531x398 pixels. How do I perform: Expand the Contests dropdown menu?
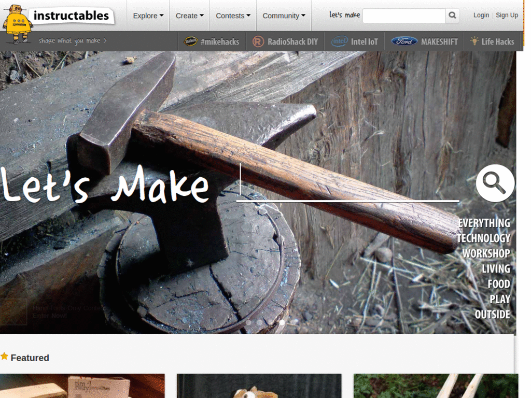[233, 16]
